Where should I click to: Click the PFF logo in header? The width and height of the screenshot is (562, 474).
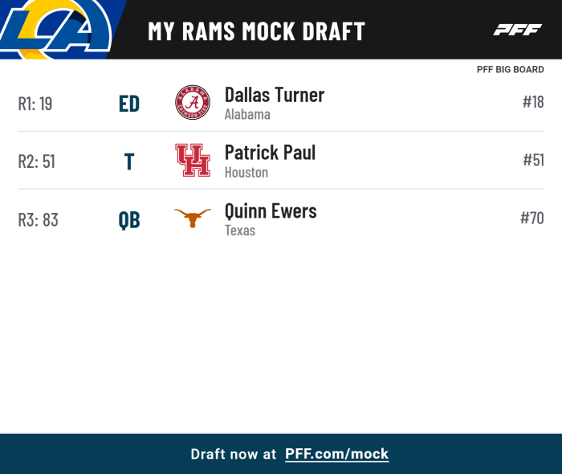point(517,30)
